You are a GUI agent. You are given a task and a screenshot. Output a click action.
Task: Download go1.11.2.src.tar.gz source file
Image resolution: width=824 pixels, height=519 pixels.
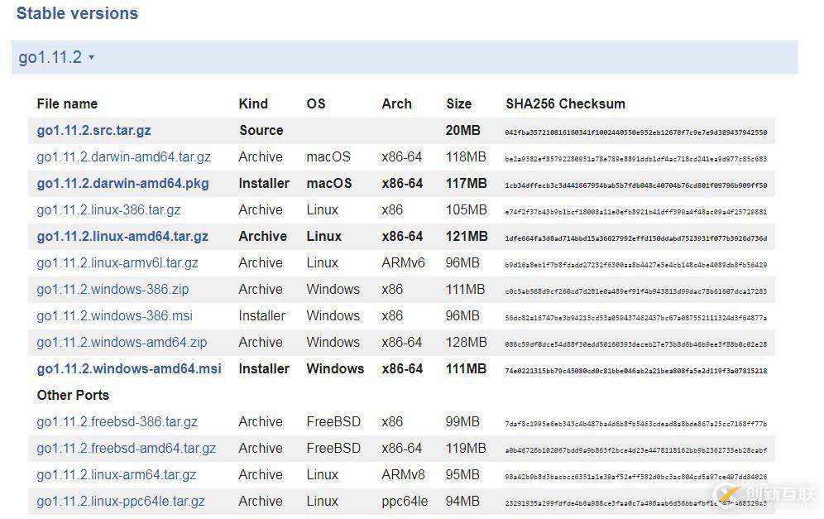(93, 131)
